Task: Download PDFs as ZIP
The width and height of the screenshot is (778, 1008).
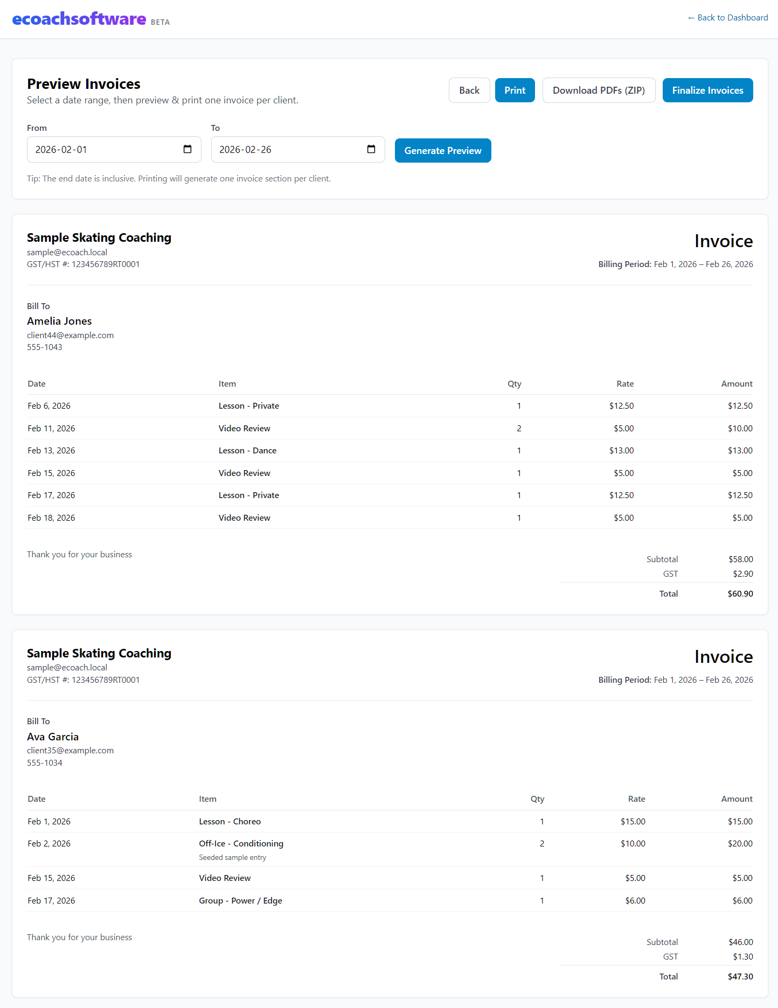Action: (599, 90)
